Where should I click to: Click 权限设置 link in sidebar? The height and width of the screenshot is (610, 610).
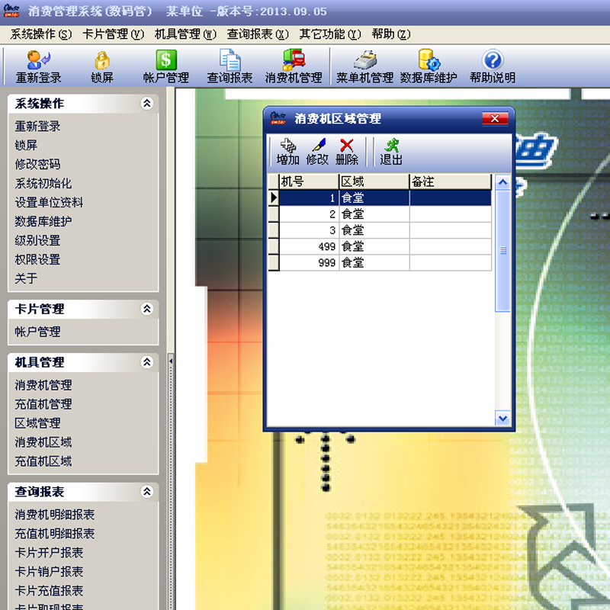pyautogui.click(x=37, y=259)
